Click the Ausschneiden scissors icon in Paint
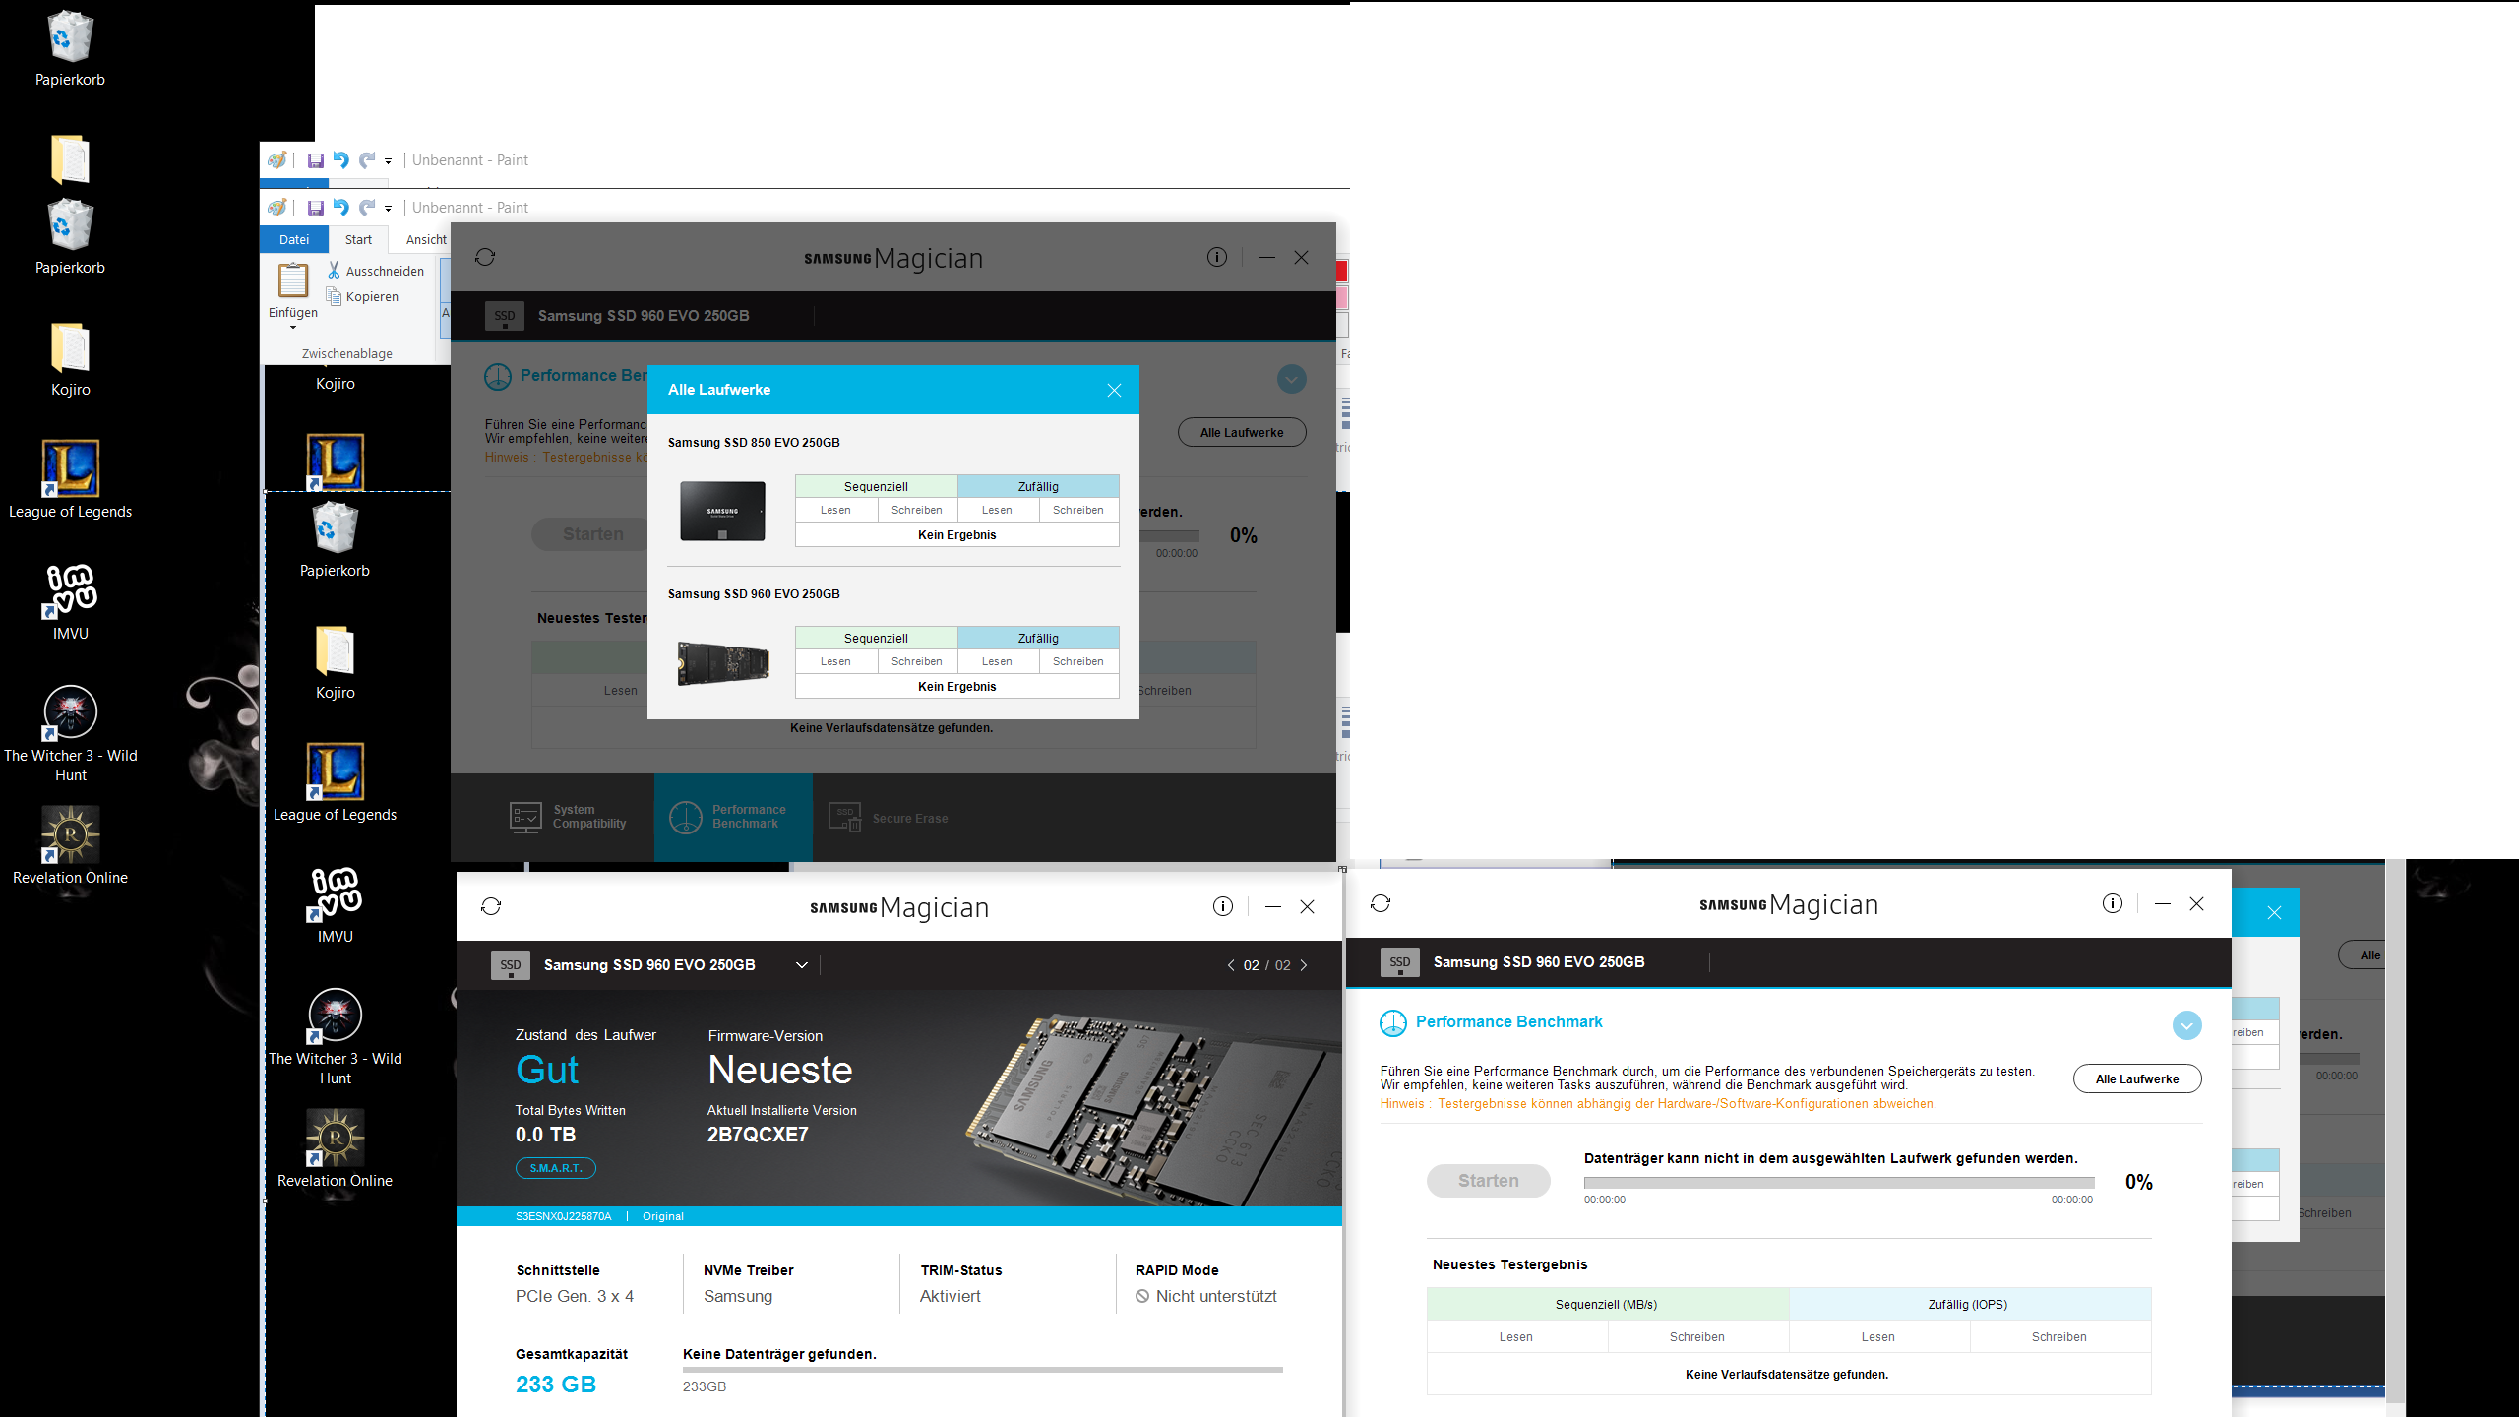Viewport: 2519px width, 1417px height. click(x=335, y=271)
